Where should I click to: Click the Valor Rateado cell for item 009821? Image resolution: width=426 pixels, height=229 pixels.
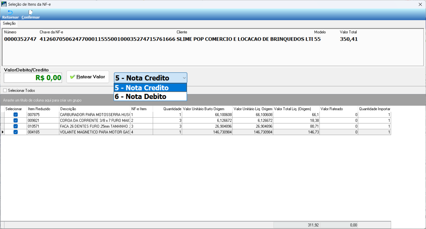(x=339, y=120)
